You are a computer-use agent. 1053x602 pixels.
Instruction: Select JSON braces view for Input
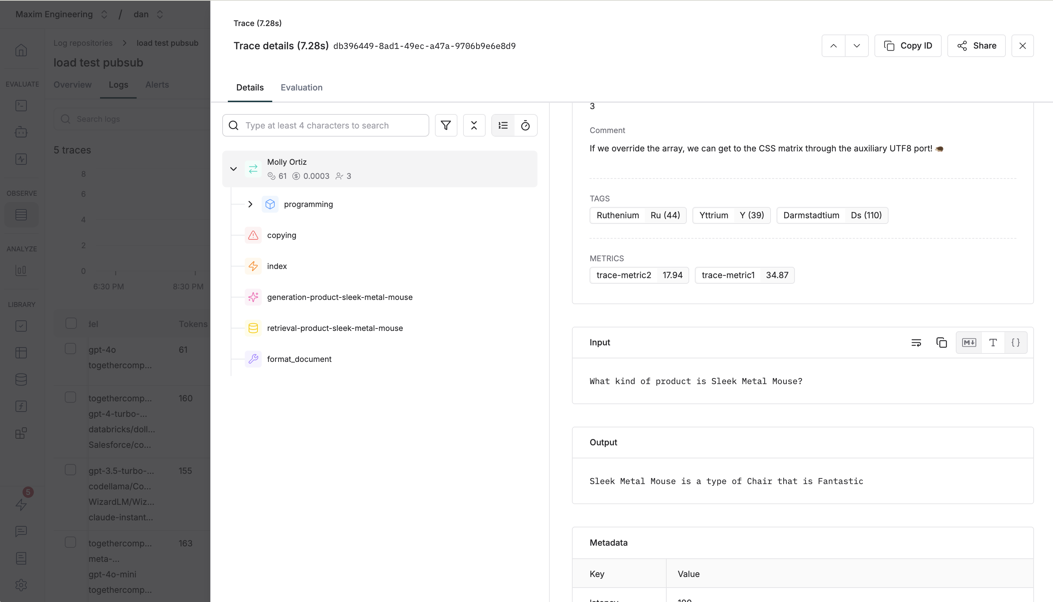pos(1015,342)
